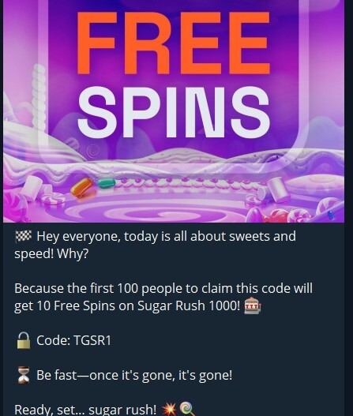This screenshot has height=416, width=353.
Task: Click the hourglass emoji
Action: click(x=24, y=375)
